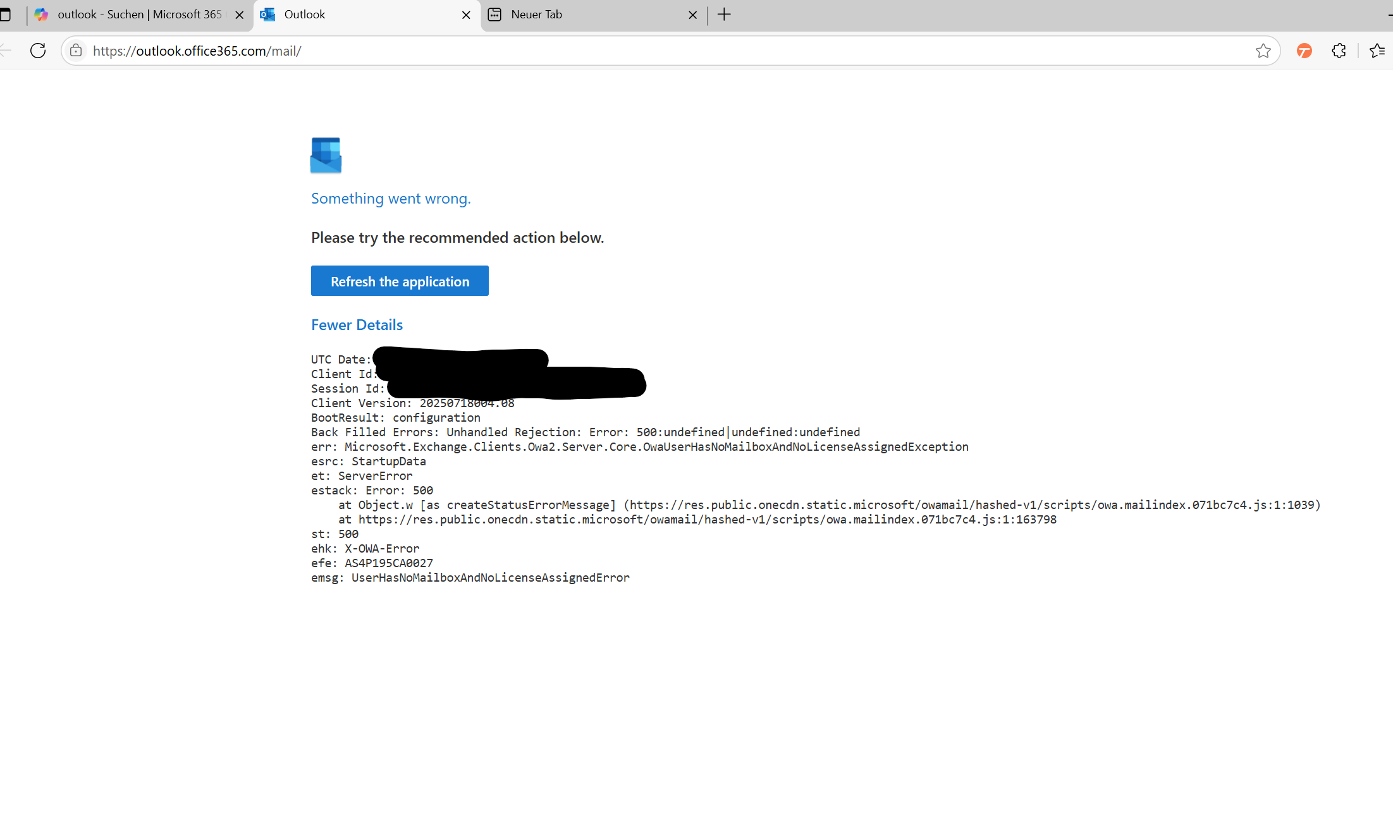This screenshot has height=820, width=1393.
Task: Click 'Refresh the application' button
Action: pos(400,281)
